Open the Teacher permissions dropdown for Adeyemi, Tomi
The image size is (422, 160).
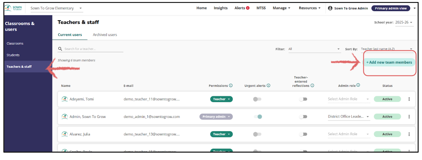click(x=221, y=99)
